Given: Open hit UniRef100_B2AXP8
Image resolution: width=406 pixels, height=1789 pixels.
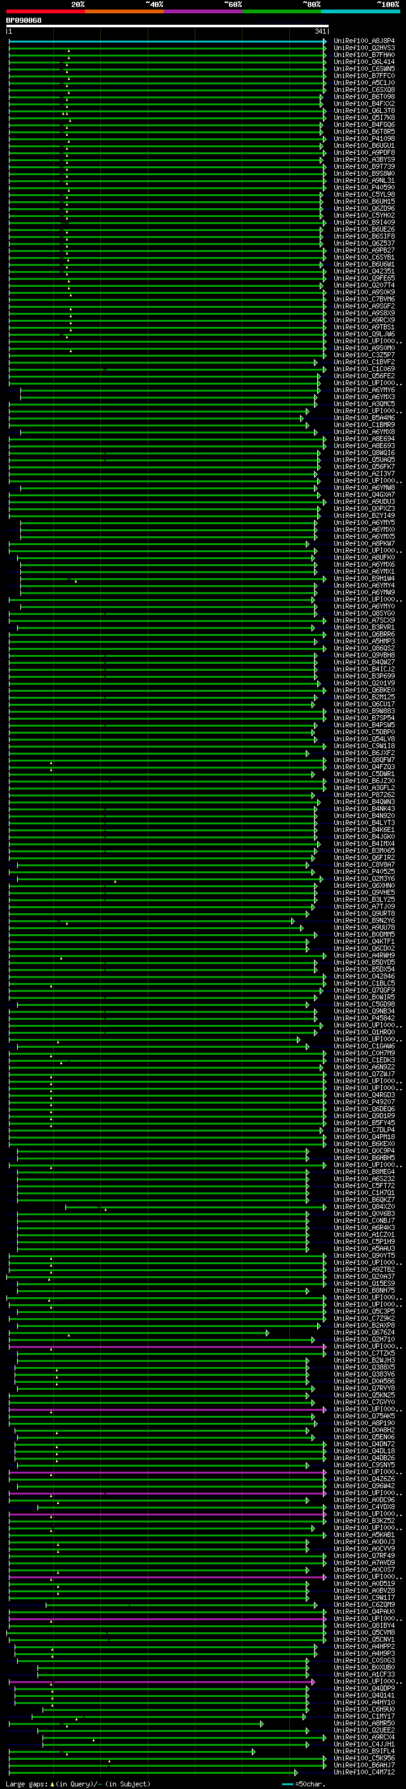Looking at the screenshot, I should (x=364, y=1325).
